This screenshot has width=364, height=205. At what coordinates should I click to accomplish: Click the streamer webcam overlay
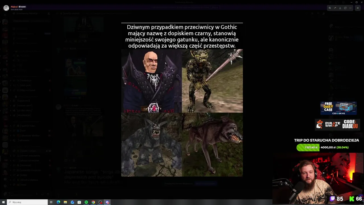[318, 178]
